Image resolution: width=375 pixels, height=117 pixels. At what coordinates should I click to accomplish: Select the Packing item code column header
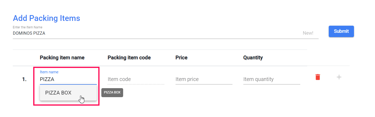[129, 58]
